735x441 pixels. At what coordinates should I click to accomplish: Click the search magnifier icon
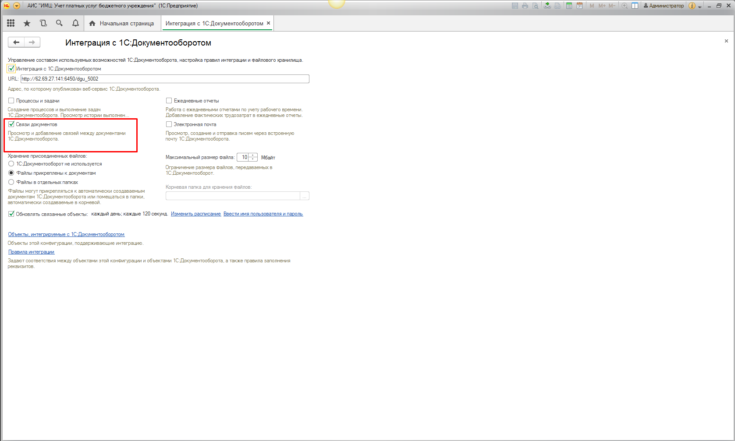tap(59, 23)
